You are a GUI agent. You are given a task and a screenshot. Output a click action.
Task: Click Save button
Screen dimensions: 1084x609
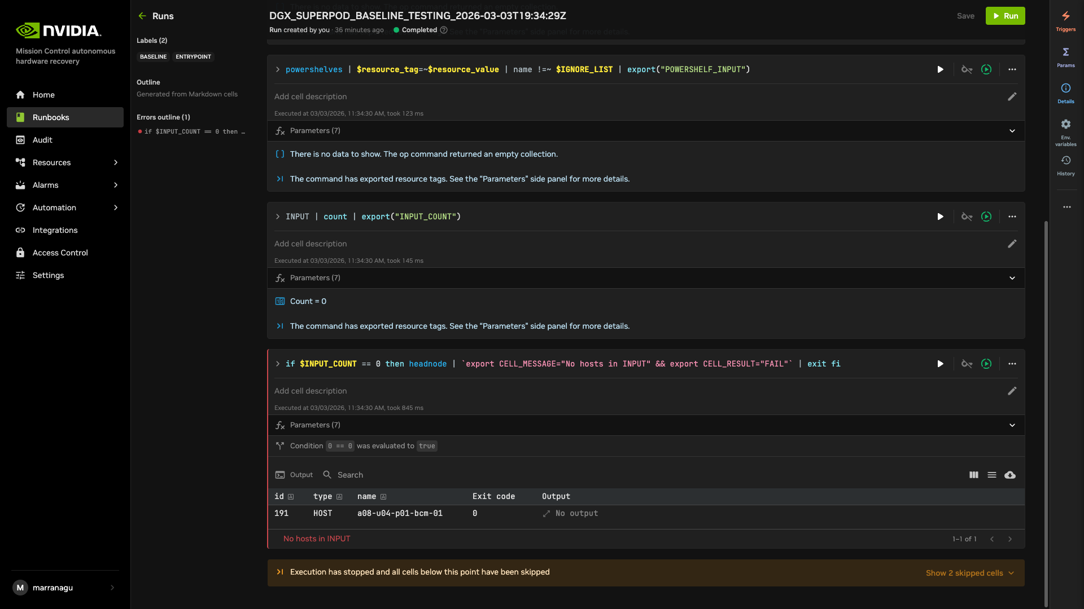pyautogui.click(x=965, y=16)
